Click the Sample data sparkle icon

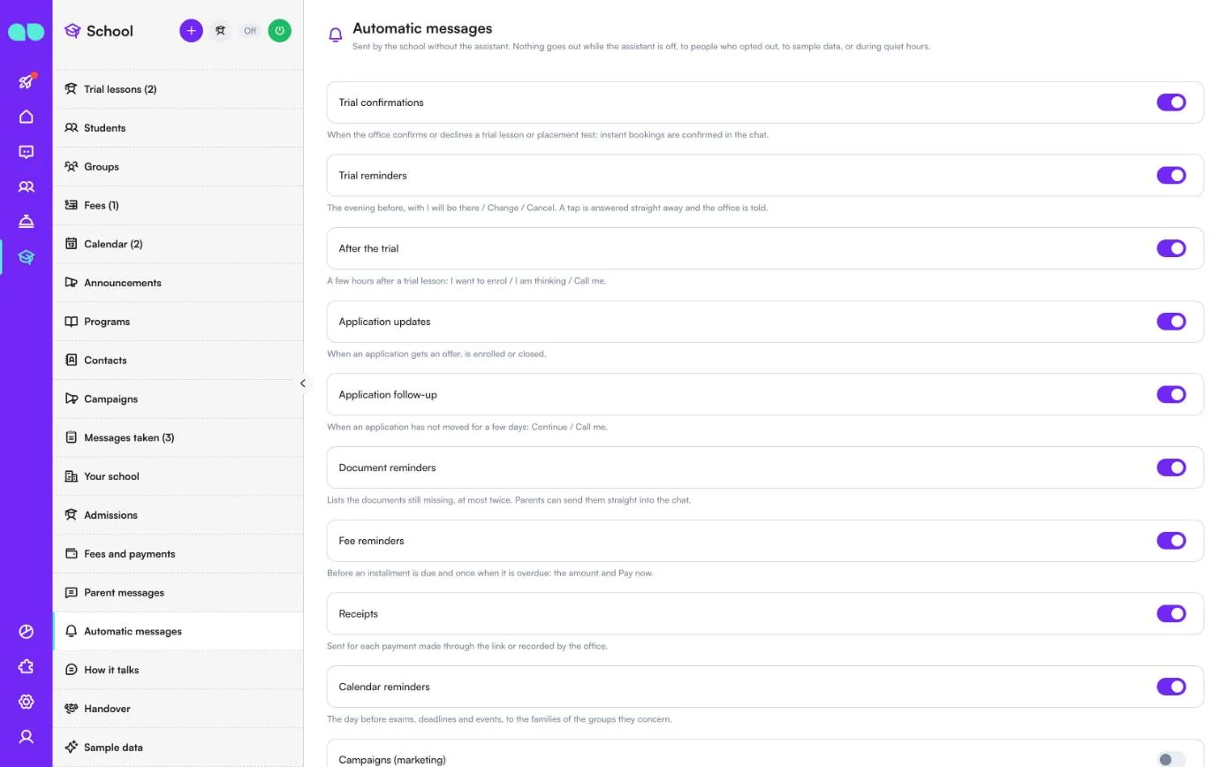point(72,748)
